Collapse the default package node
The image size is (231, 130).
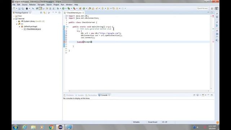19,26
